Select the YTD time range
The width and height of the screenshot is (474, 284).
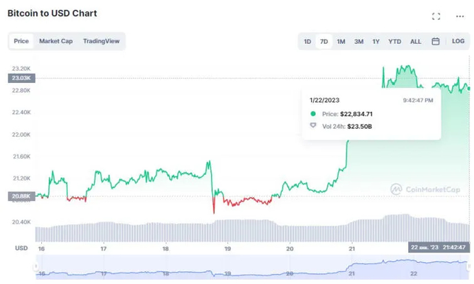click(394, 41)
